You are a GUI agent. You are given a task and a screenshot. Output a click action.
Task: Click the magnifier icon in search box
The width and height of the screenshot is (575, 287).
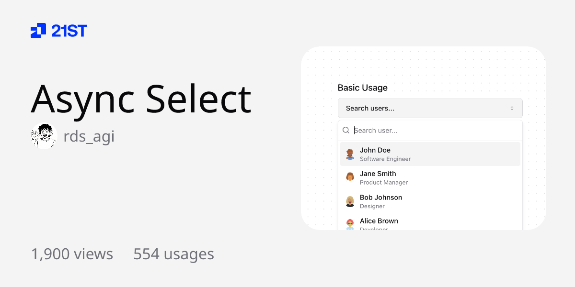pyautogui.click(x=346, y=130)
